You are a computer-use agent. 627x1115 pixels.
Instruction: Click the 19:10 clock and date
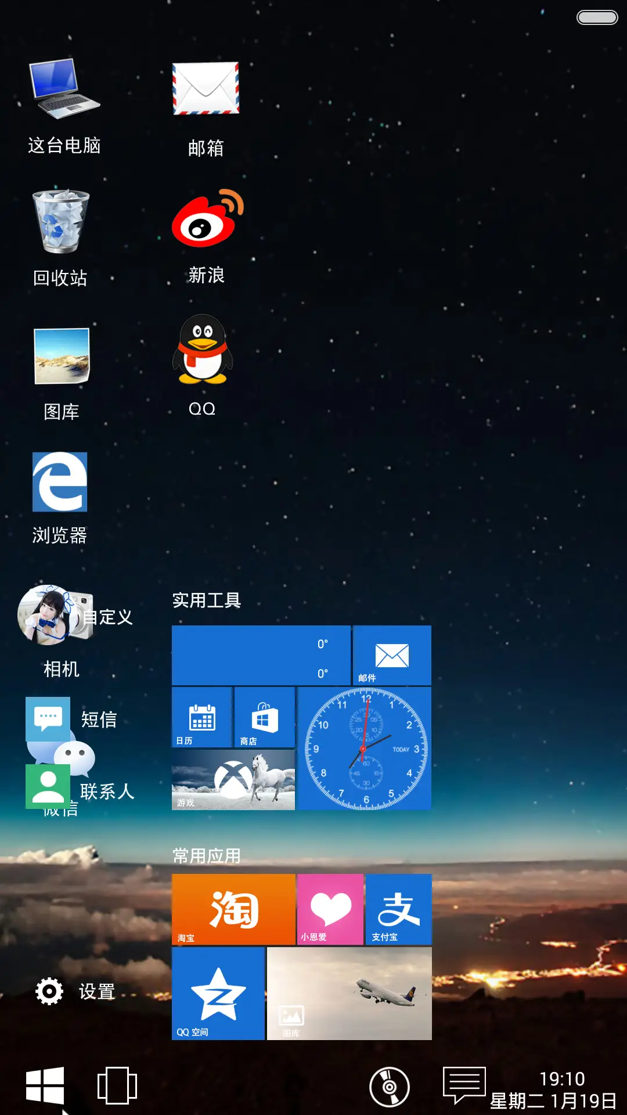click(x=553, y=1089)
